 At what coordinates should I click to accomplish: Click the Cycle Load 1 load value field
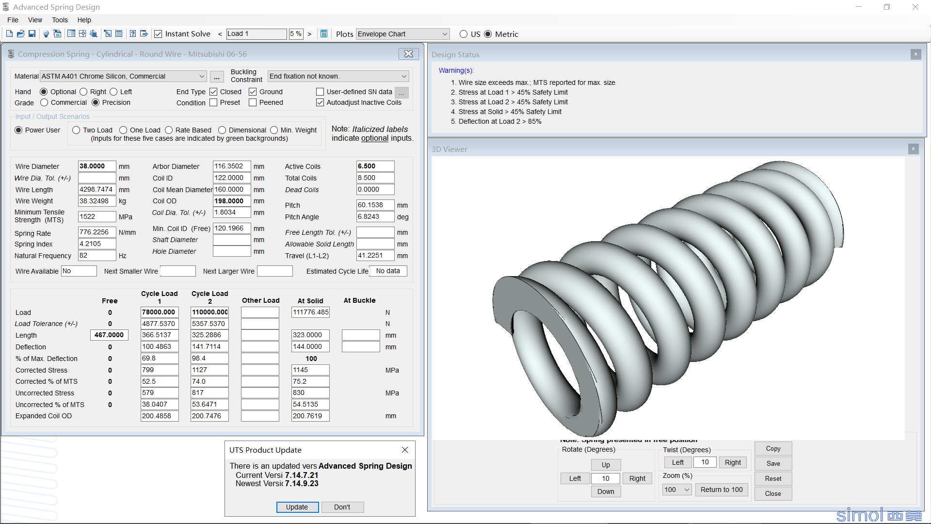(x=160, y=312)
